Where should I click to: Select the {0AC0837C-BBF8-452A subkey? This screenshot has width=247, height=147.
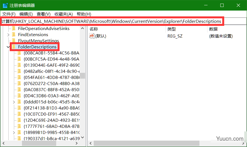51,90
